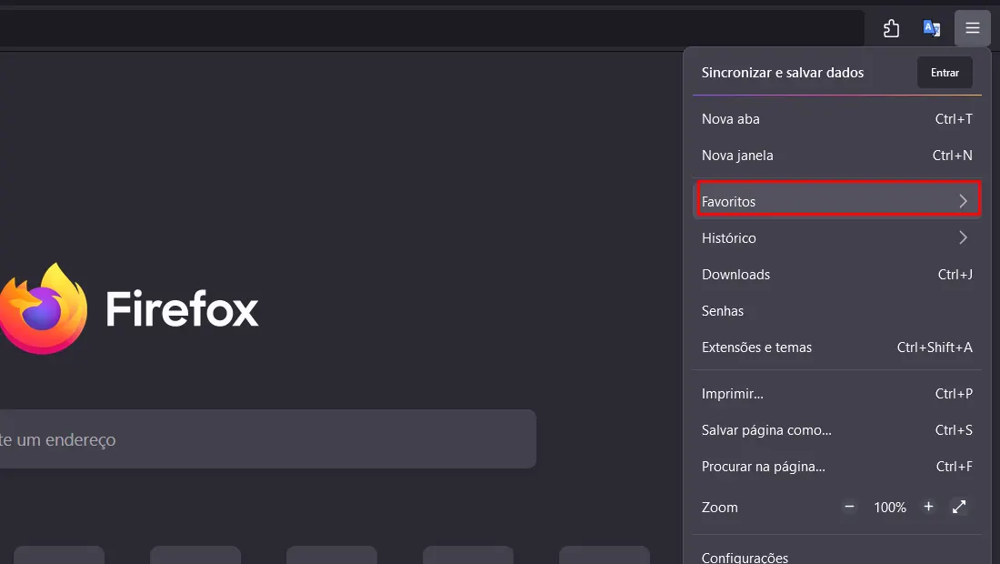Toggle fullscreen with the arrows icon
The height and width of the screenshot is (564, 1000).
point(959,507)
